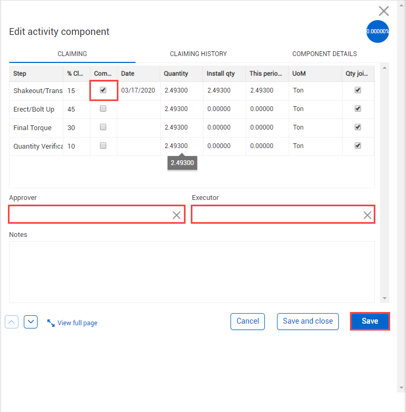Viewport: 406px width, 412px height.
Task: Click inside the Notes text area
Action: point(191,272)
